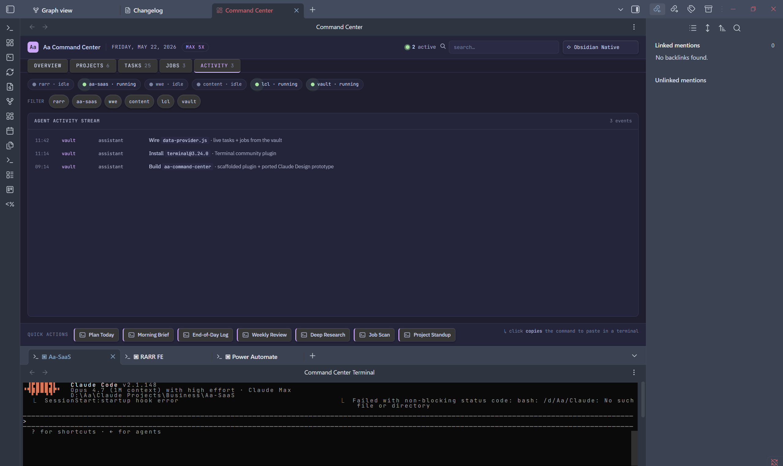Toggle the content filter chip

[x=139, y=101]
